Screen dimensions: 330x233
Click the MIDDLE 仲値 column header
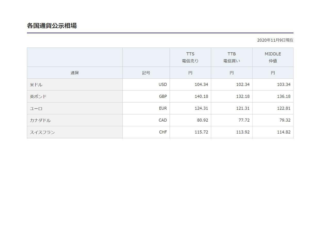tap(273, 57)
